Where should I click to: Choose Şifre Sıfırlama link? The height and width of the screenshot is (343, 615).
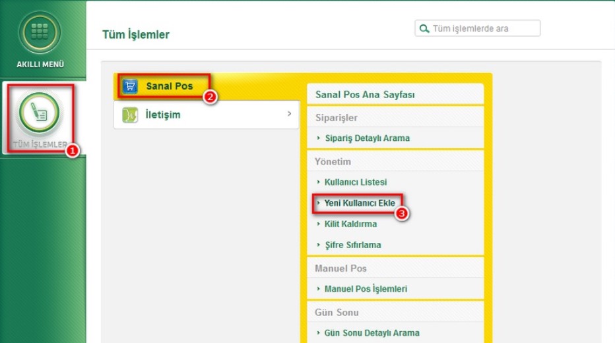(352, 245)
